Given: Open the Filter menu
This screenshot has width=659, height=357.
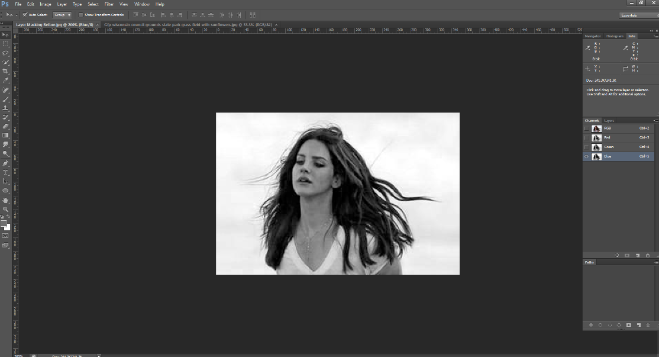Looking at the screenshot, I should (x=109, y=4).
